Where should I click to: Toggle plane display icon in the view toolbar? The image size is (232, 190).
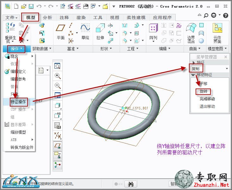tap(58, 146)
